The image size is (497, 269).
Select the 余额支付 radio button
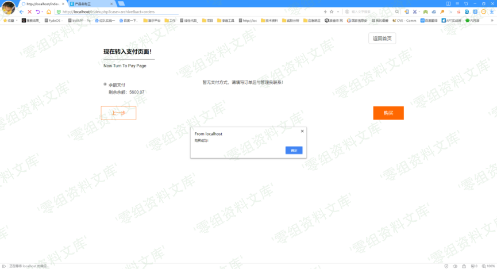[105, 84]
